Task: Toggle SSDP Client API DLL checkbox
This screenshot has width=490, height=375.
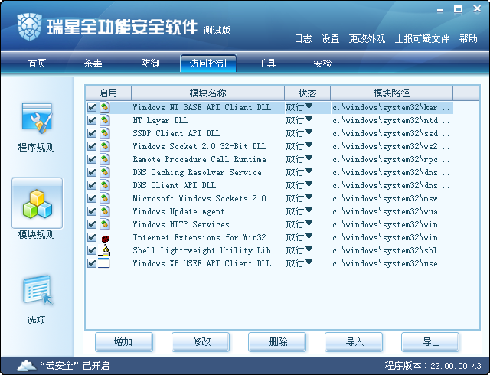Action: click(92, 133)
